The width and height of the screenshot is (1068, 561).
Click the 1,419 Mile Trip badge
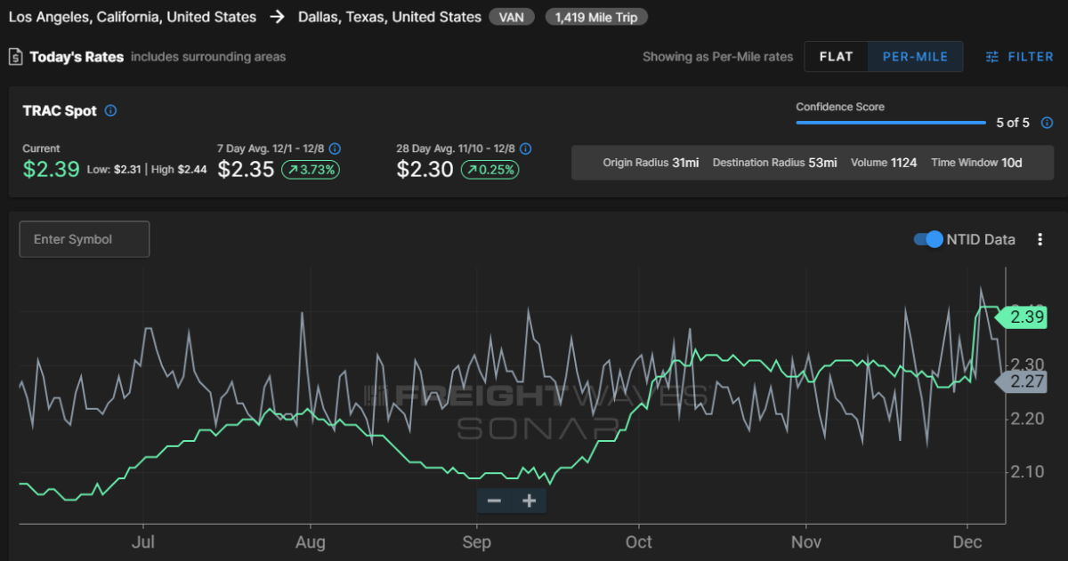coord(596,17)
